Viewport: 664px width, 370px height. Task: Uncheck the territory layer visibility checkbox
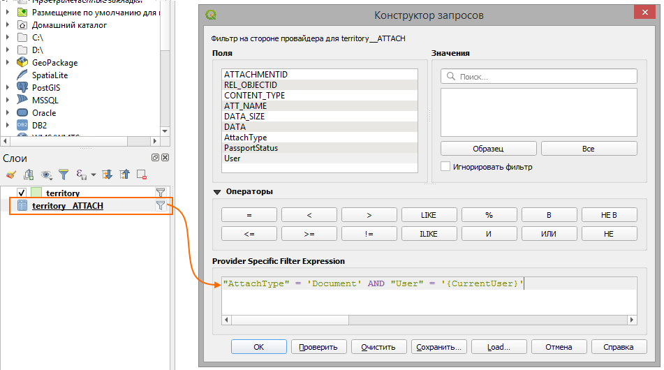pyautogui.click(x=22, y=193)
